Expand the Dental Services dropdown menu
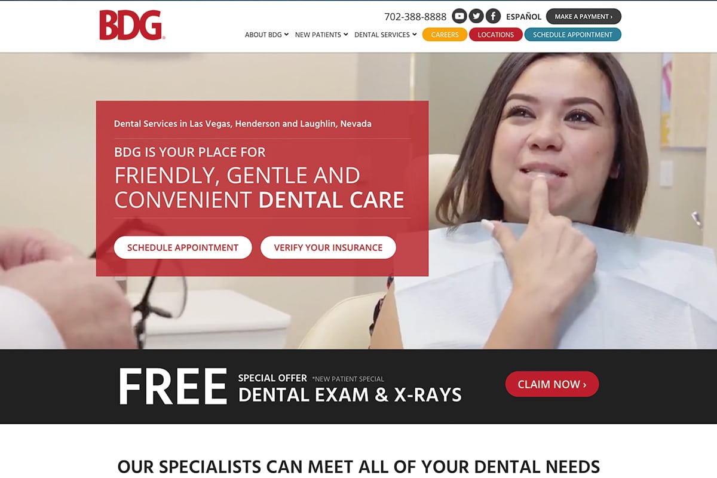The height and width of the screenshot is (478, 717). (385, 35)
